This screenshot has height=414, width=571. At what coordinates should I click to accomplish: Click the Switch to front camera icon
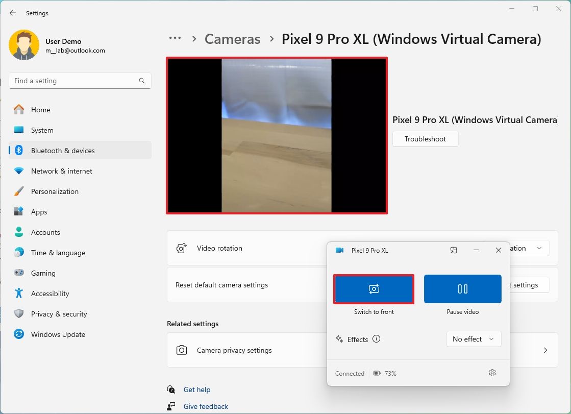coord(374,289)
